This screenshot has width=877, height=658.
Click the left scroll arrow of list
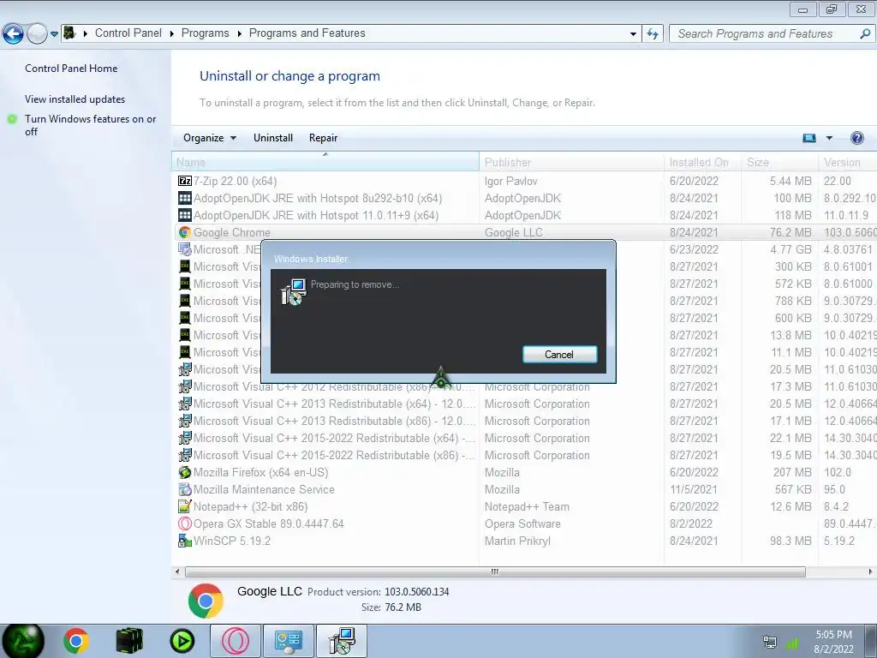[177, 571]
